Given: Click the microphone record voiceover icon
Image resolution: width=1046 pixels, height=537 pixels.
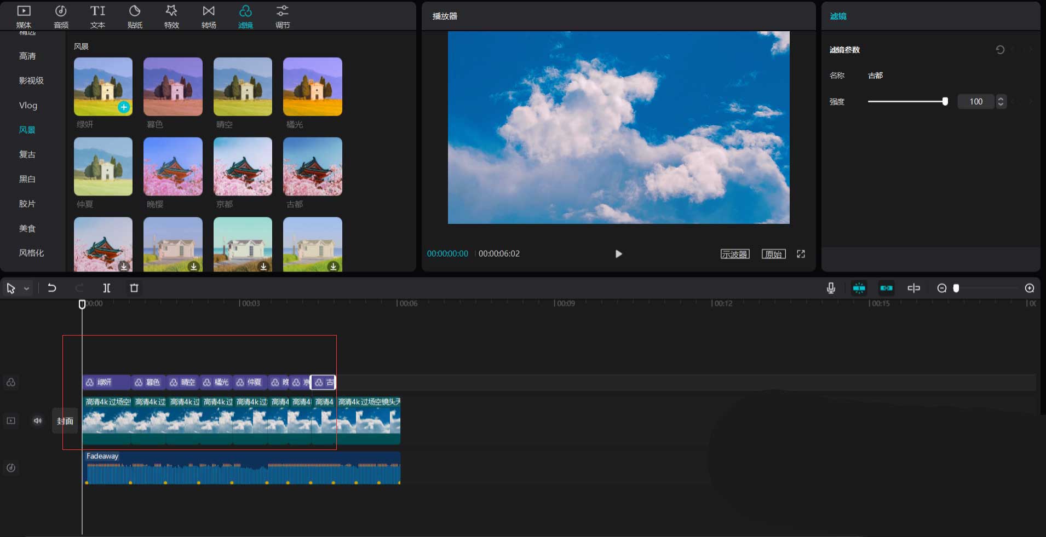Looking at the screenshot, I should pos(831,288).
